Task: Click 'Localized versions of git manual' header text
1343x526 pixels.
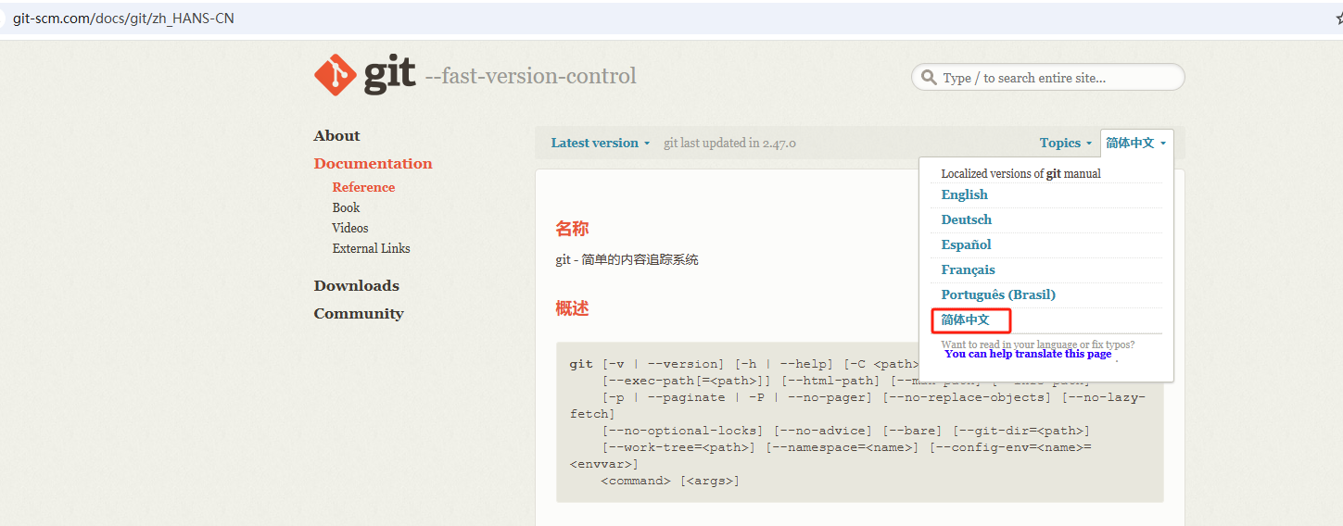Action: click(x=1020, y=173)
